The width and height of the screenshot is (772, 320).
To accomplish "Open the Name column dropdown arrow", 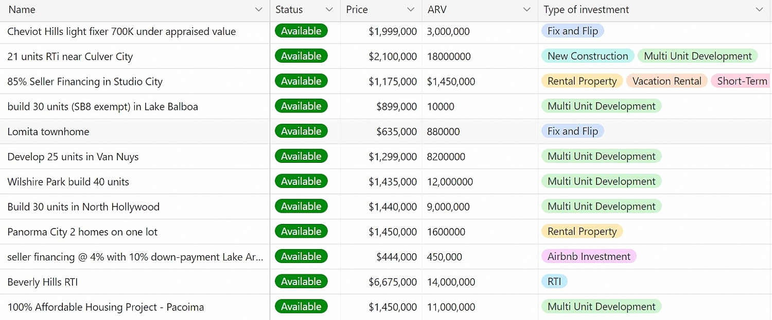I will pos(258,10).
